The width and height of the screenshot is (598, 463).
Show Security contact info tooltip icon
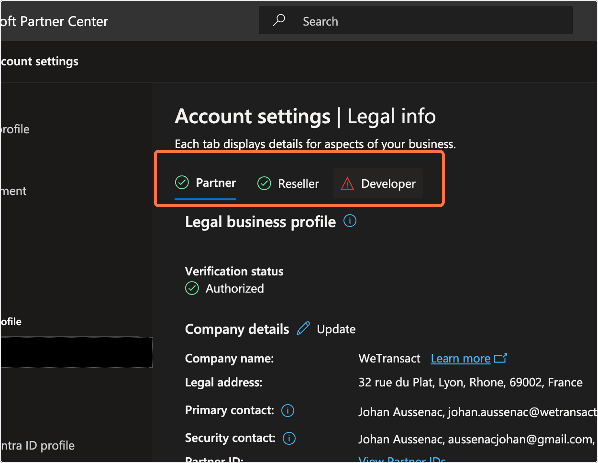289,439
